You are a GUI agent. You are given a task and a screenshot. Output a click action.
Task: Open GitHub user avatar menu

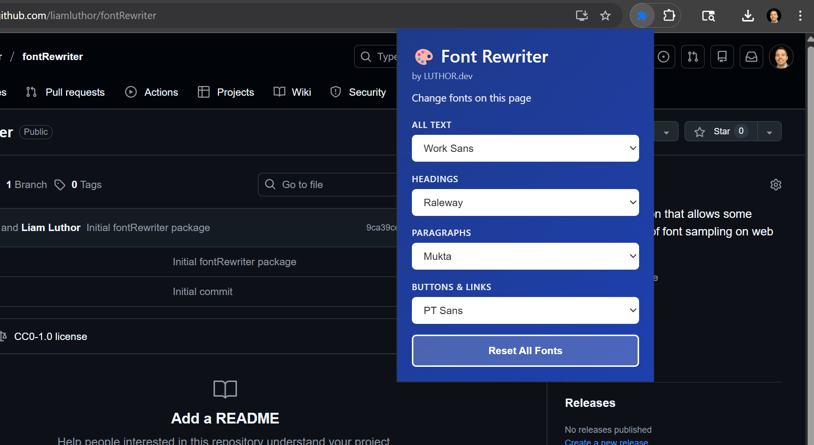[x=781, y=57]
